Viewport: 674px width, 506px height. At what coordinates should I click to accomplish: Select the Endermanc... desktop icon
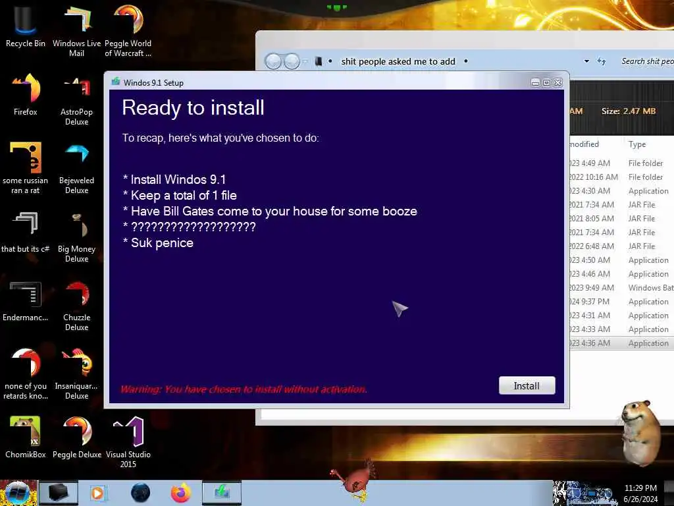coord(26,301)
